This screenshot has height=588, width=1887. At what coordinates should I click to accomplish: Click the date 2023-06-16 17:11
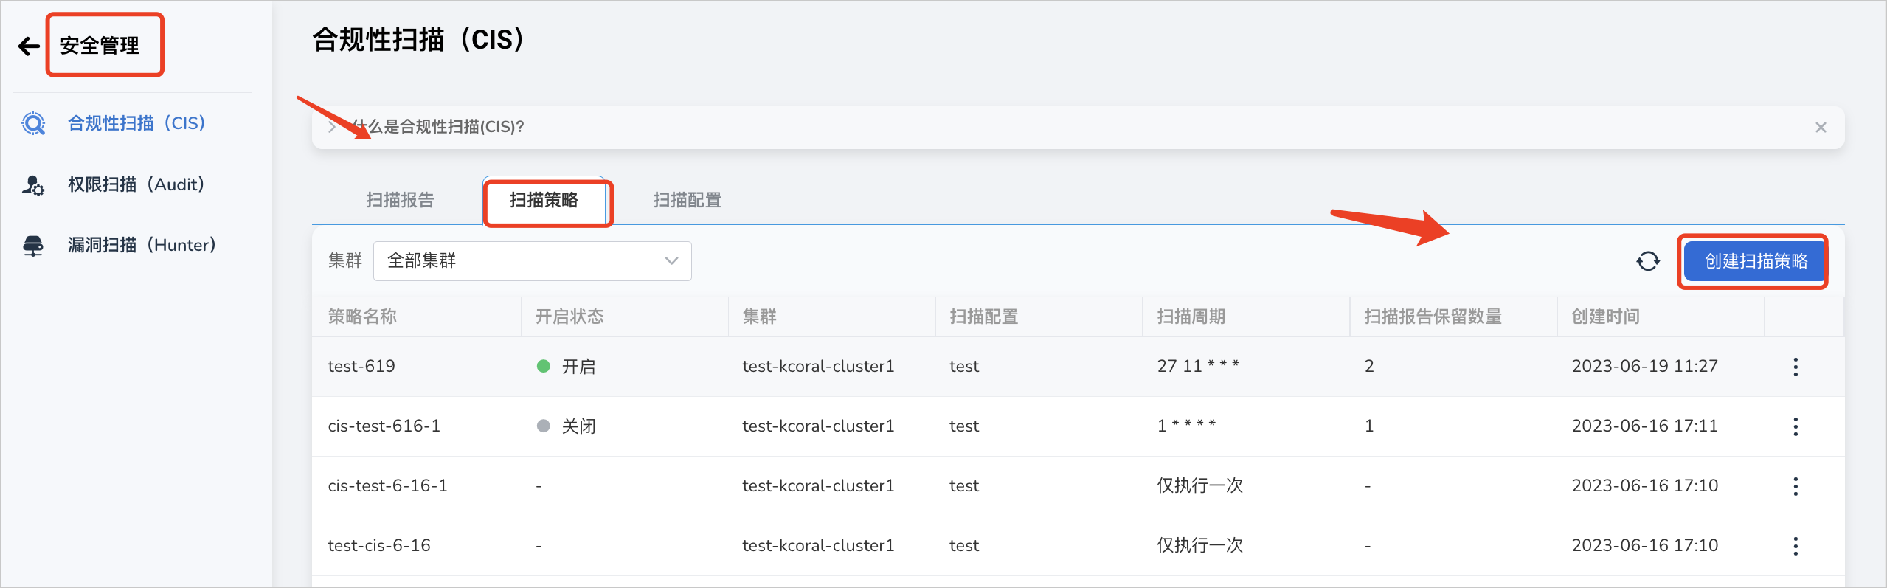1645,426
